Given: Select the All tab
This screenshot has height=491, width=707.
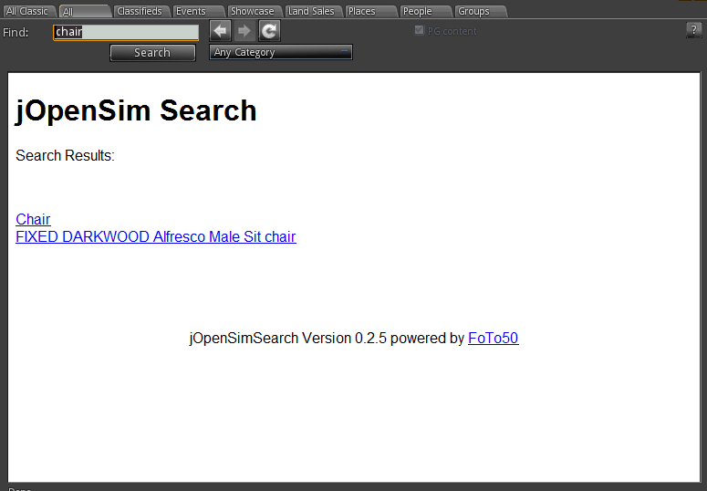Looking at the screenshot, I should (x=85, y=11).
